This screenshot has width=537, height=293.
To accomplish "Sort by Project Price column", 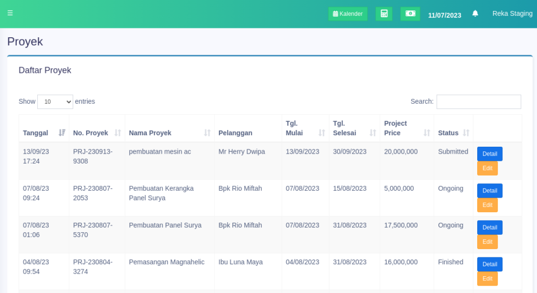I will pos(406,128).
